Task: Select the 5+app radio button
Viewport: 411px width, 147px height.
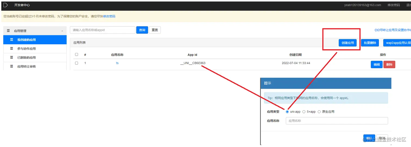Action: [304, 112]
